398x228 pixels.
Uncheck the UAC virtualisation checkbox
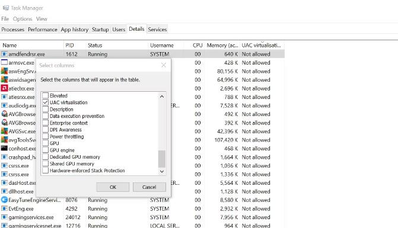(46, 102)
